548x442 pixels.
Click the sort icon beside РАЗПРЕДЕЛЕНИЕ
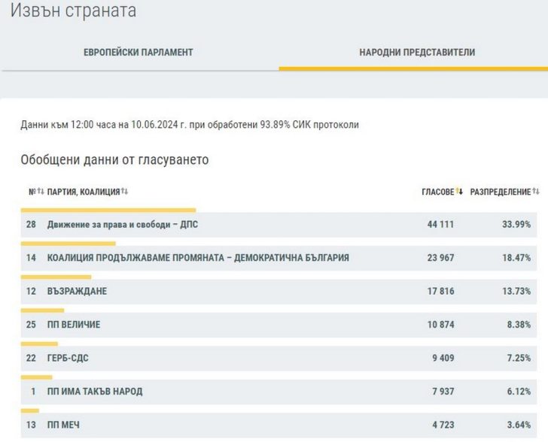(x=536, y=192)
